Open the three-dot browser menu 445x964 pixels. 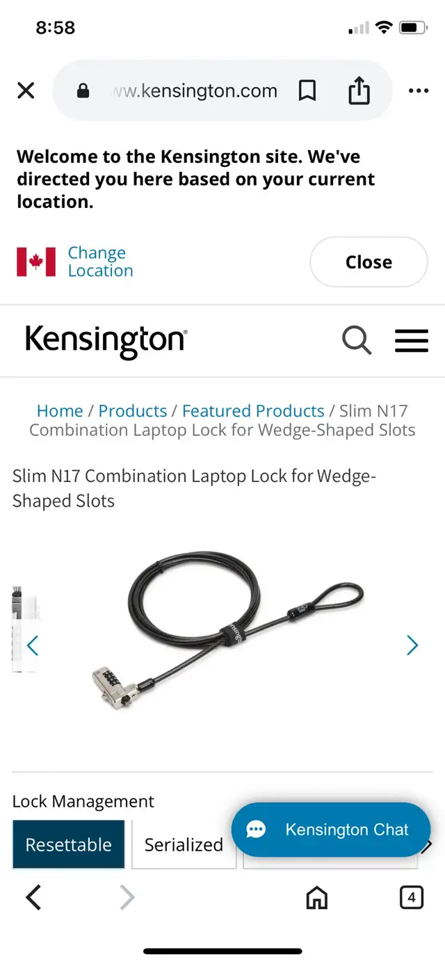coord(419,91)
